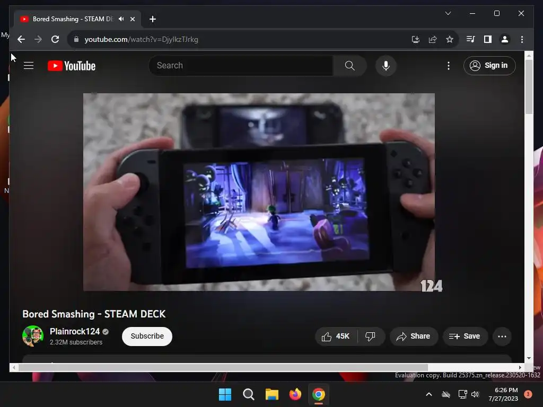Open more actions ellipsis beside Save
543x407 pixels.
click(502, 336)
